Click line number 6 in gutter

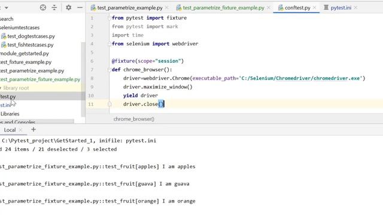[92, 61]
